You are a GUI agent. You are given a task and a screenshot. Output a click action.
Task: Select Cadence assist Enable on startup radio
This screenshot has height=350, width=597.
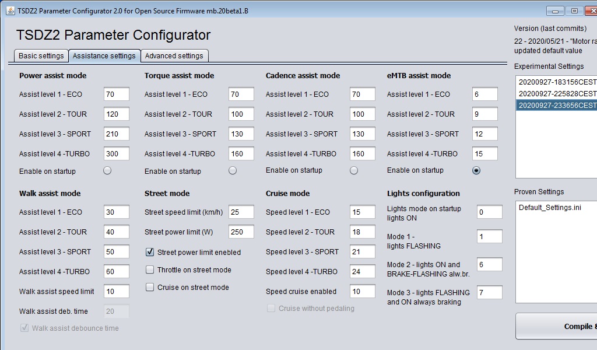354,170
